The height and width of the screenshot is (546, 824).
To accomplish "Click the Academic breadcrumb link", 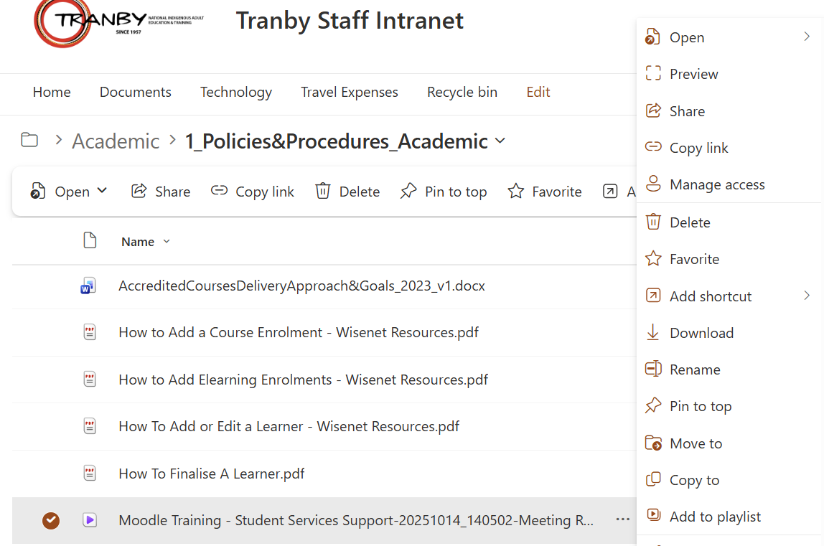I will 116,141.
